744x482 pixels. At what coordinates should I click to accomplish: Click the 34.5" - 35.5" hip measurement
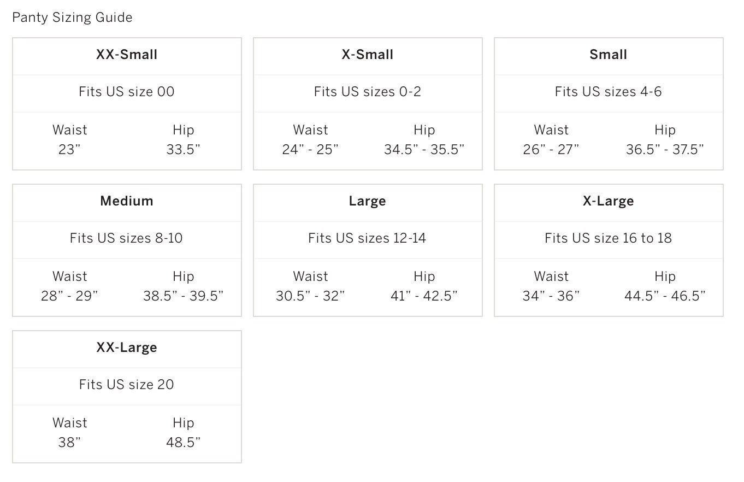(x=424, y=150)
